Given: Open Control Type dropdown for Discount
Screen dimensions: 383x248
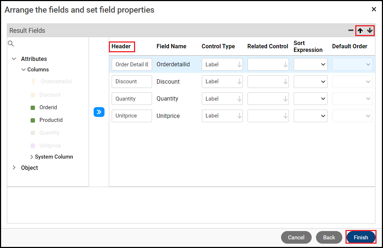Looking at the screenshot, I should 222,81.
